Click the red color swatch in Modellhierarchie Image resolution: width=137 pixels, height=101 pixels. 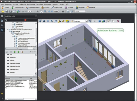tap(25, 20)
